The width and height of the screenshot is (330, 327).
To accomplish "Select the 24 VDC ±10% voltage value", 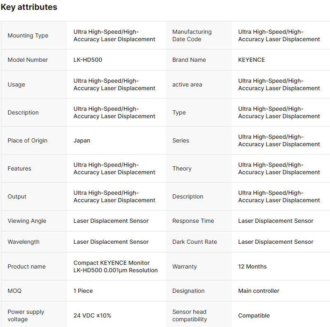I will (92, 315).
